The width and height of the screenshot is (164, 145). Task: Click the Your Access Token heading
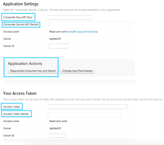point(20,93)
